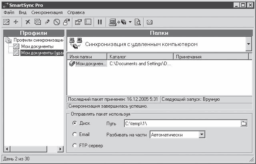Click the plus add-folder toolbar icon
This screenshot has width=256, height=164.
click(x=16, y=22)
